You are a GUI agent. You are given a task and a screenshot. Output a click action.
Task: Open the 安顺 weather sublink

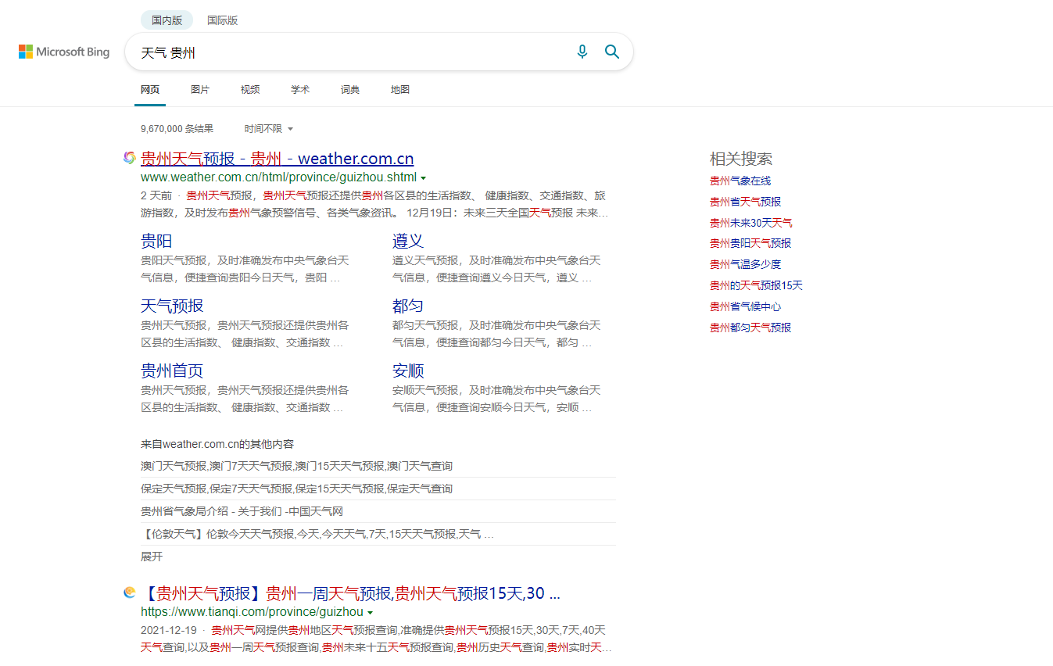pyautogui.click(x=408, y=371)
